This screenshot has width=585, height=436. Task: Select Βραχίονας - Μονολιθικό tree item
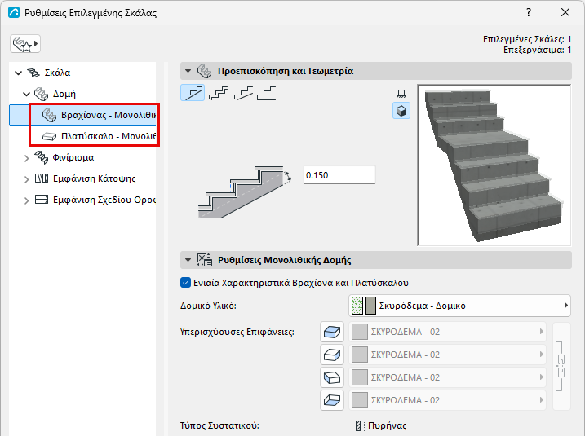(82, 115)
